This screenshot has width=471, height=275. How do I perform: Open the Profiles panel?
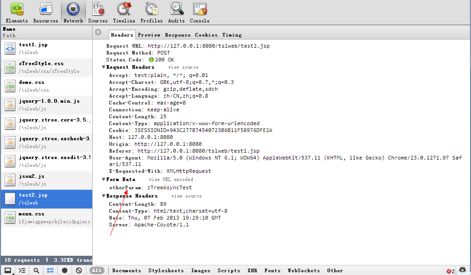151,13
